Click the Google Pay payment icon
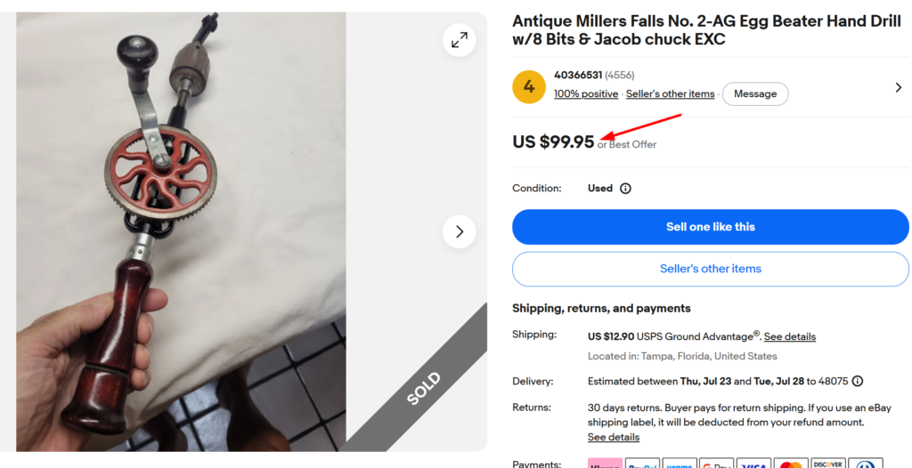This screenshot has height=468, width=912. [717, 464]
